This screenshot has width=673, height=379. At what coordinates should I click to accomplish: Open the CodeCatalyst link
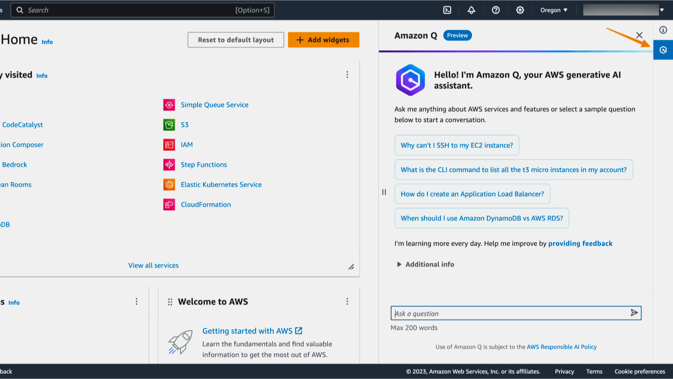[x=22, y=125]
